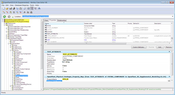Click the Save All stacked-floppies icon

(x=14, y=8)
